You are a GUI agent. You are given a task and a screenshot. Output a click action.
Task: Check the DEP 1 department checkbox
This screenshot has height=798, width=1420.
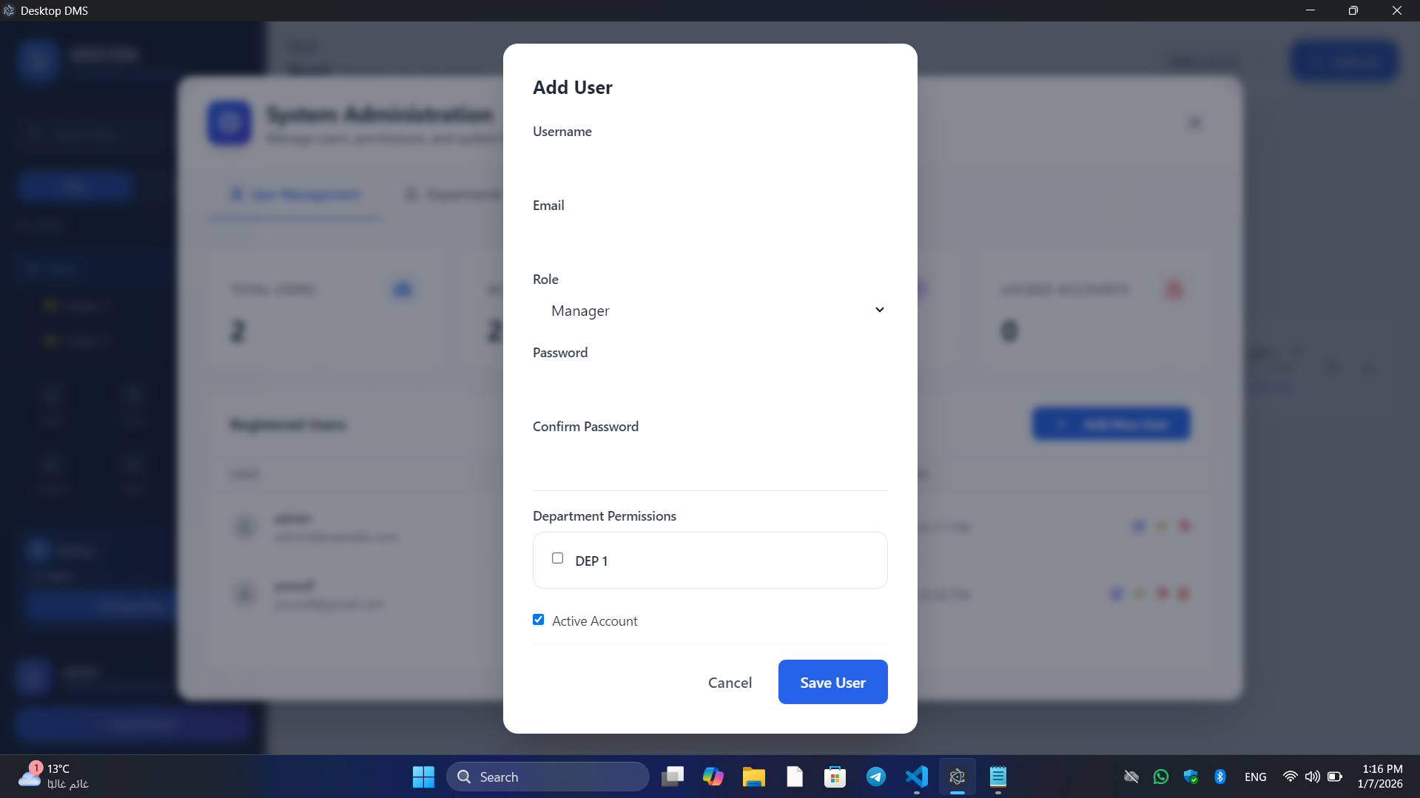point(557,558)
